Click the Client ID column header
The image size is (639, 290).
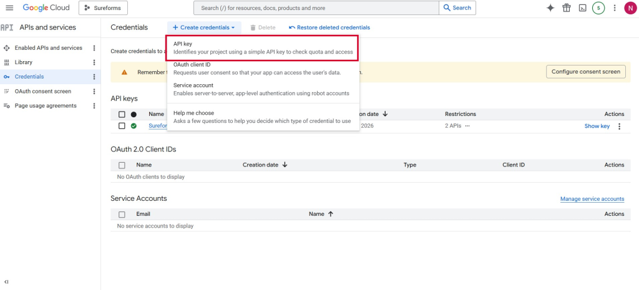[514, 165]
